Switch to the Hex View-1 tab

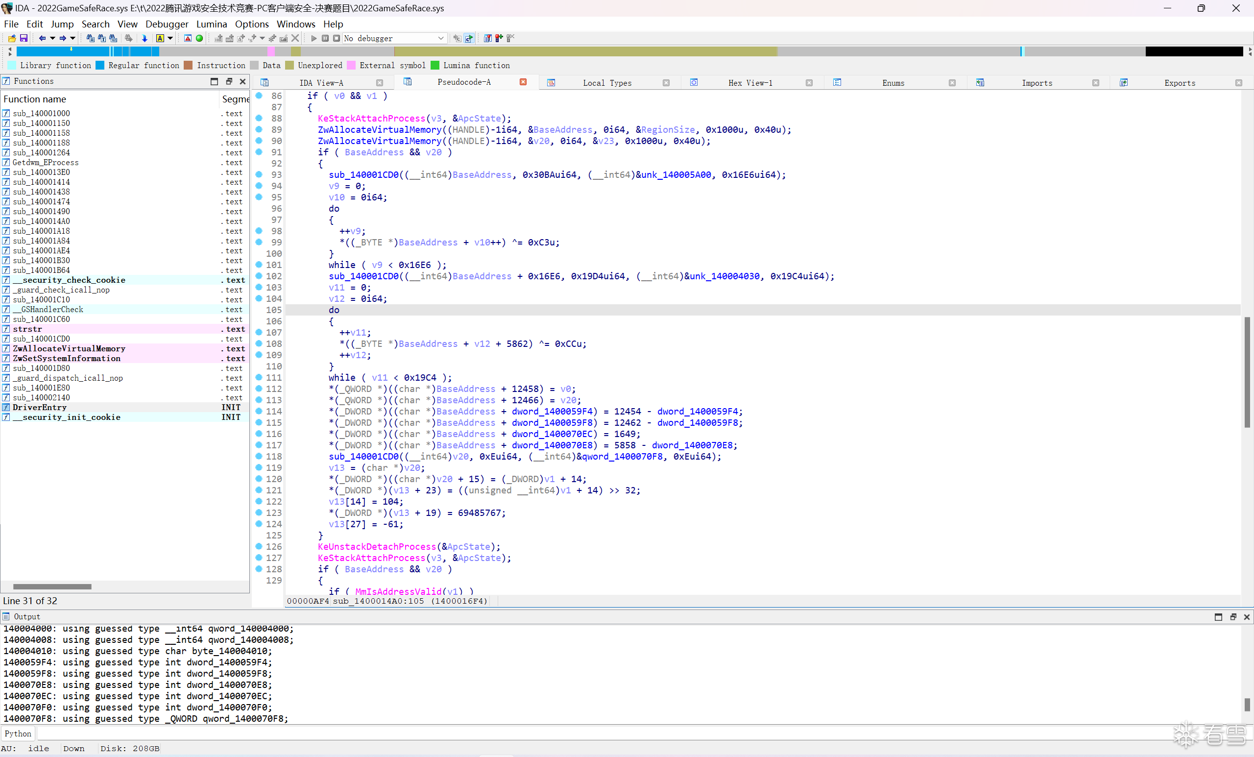[x=750, y=83]
